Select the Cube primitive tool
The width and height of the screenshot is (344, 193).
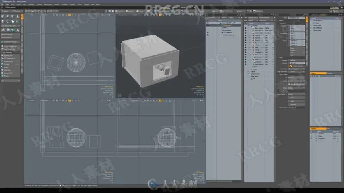(3, 17)
